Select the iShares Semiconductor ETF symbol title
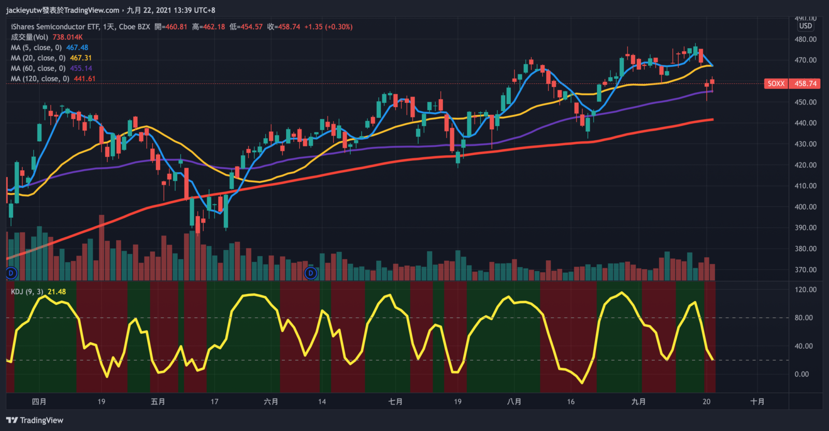This screenshot has height=431, width=829. point(55,27)
